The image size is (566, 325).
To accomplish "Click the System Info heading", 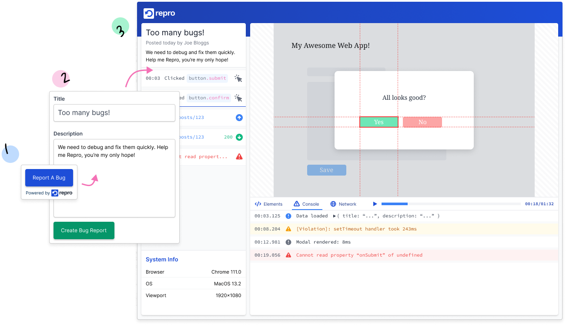I will point(162,260).
